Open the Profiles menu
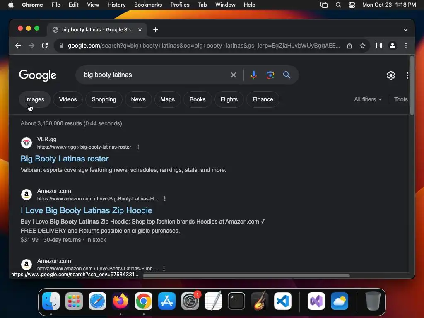This screenshot has height=318, width=424. click(180, 5)
